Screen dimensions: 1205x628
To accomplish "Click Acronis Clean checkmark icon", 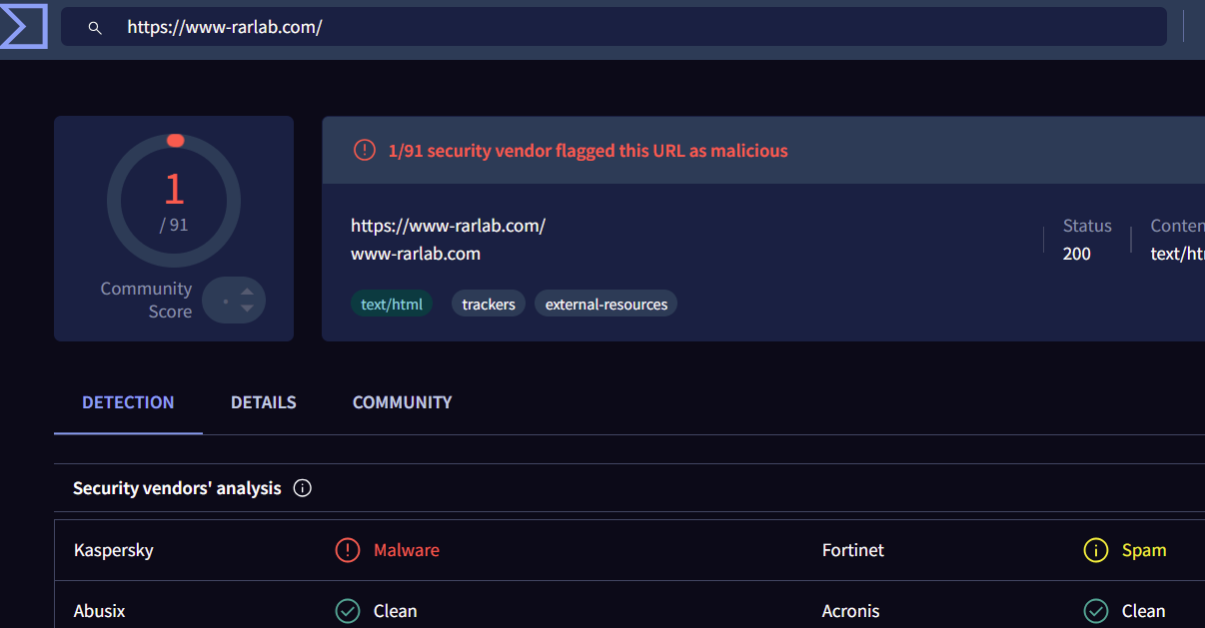I will (x=1096, y=611).
